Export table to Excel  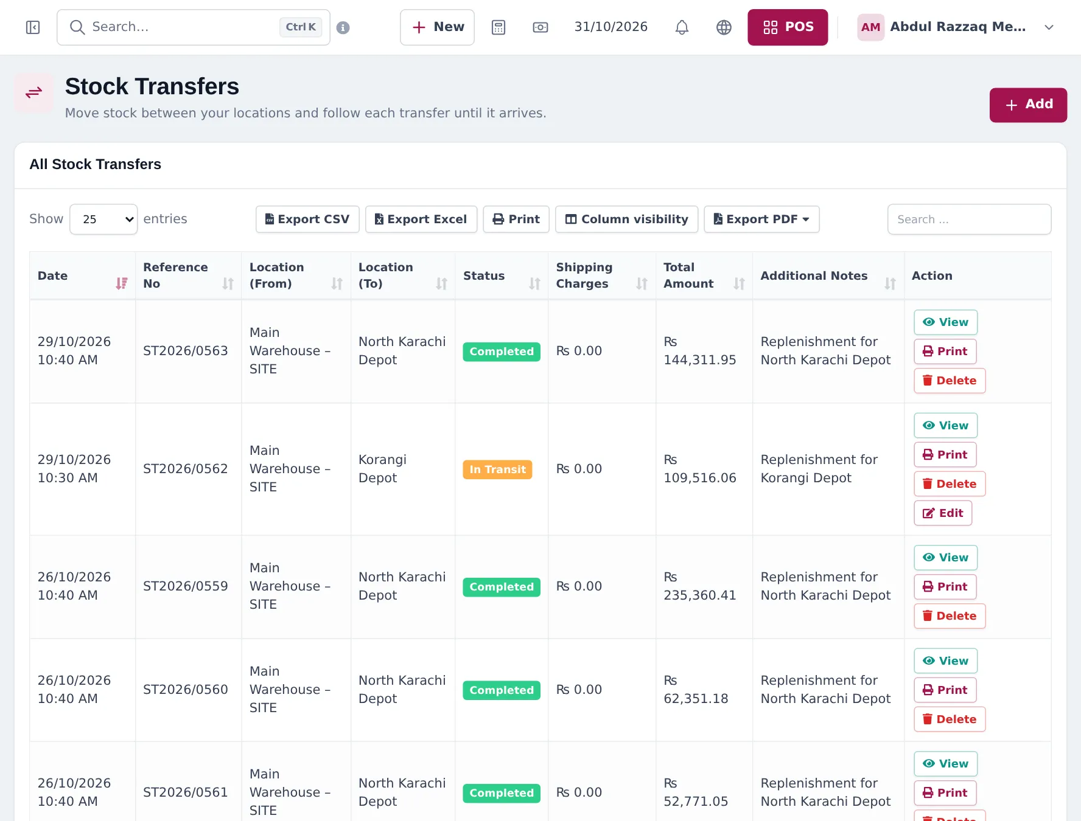(421, 219)
